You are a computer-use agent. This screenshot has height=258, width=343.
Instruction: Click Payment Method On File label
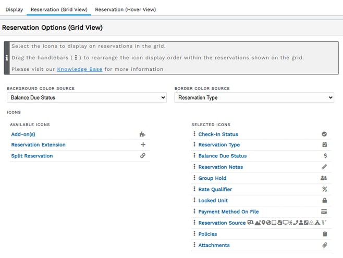pyautogui.click(x=229, y=212)
